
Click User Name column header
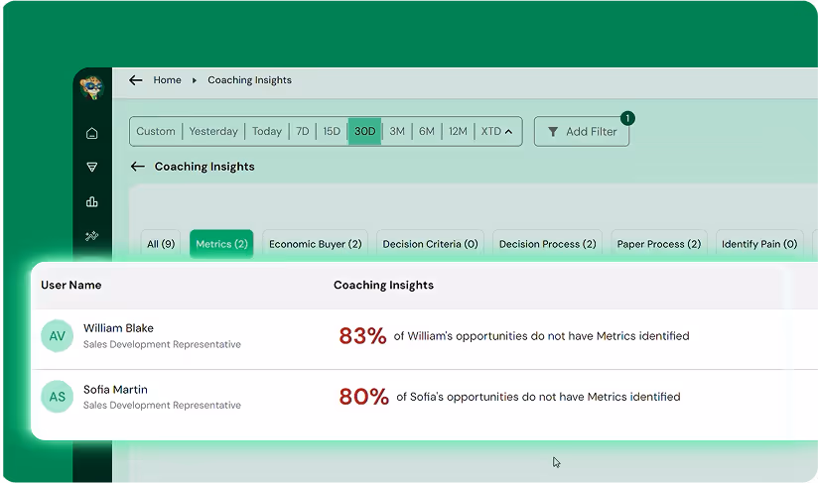point(70,285)
